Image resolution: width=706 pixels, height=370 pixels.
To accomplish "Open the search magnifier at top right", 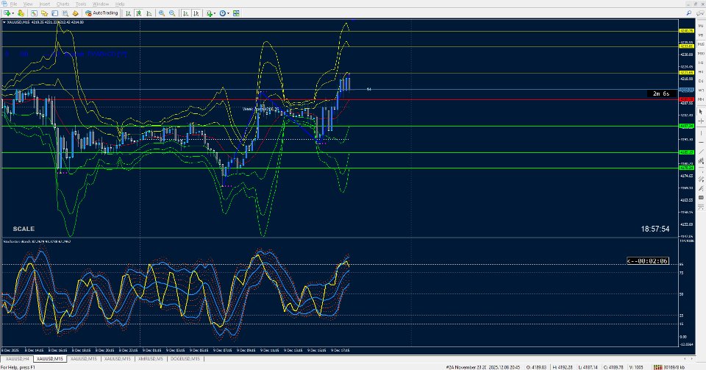I will 689,13.
